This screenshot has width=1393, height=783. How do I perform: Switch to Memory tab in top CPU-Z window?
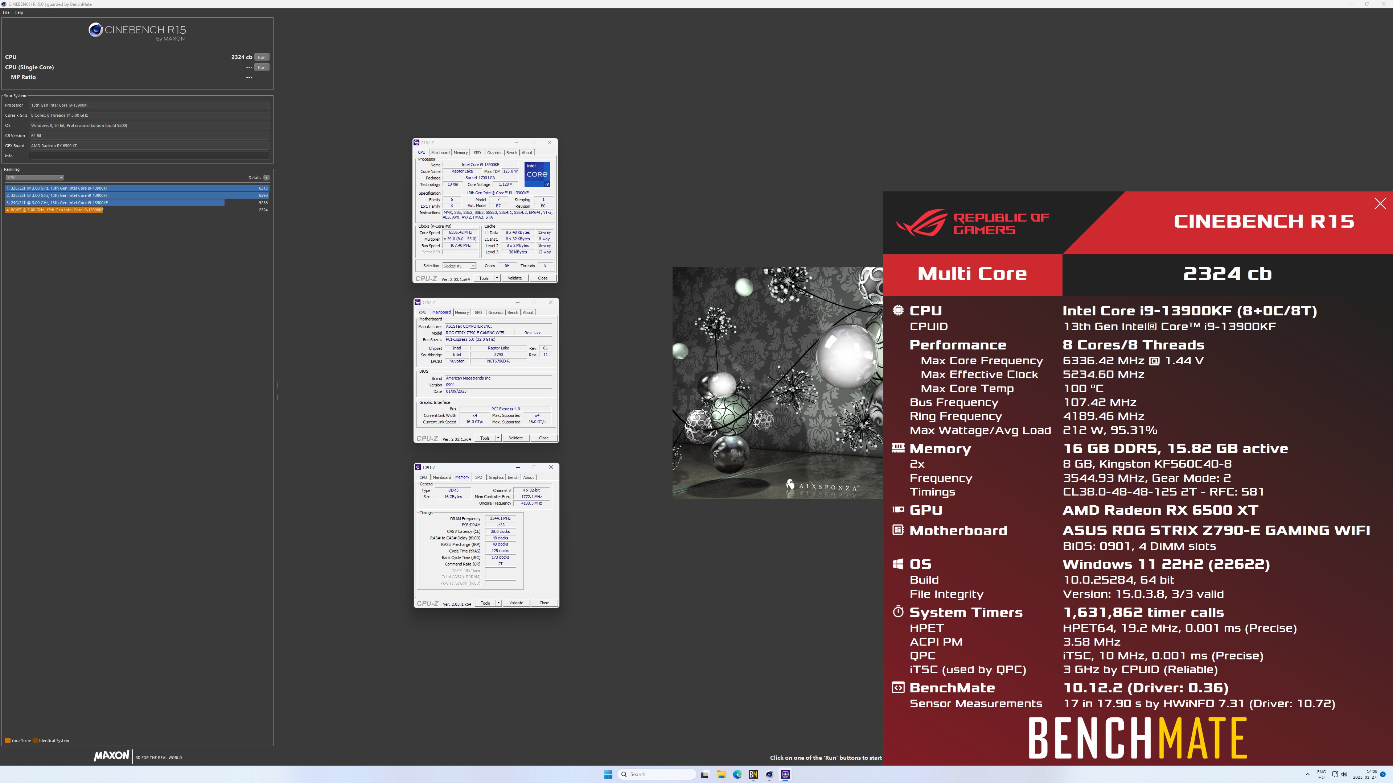click(x=461, y=152)
